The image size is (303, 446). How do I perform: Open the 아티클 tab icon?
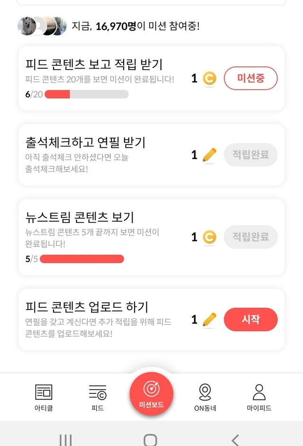click(44, 392)
